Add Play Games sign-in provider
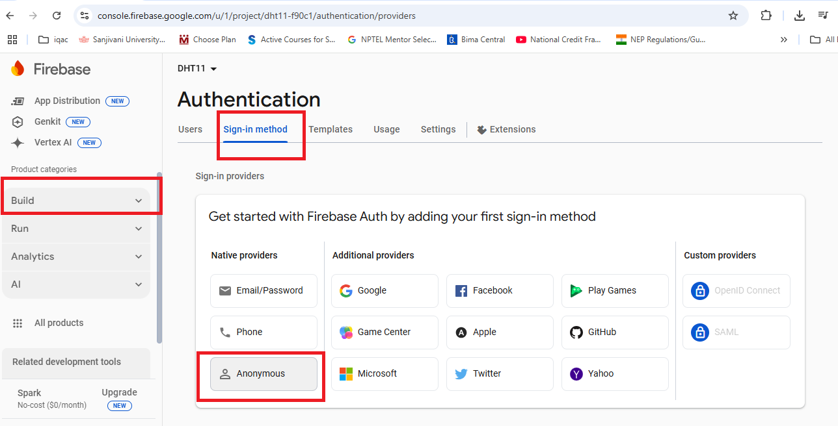Viewport: 838px width, 426px height. pos(615,291)
